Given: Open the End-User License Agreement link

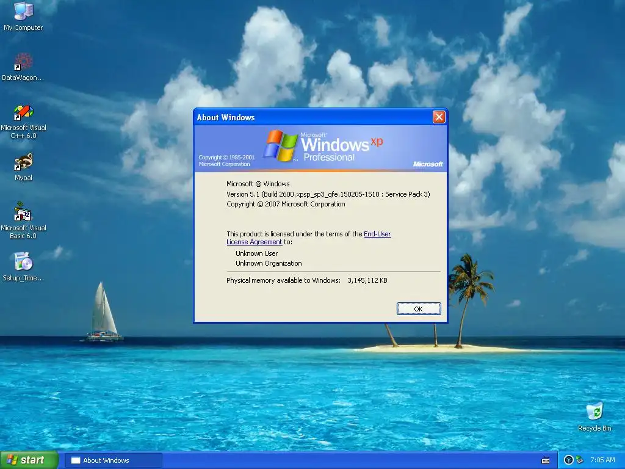Looking at the screenshot, I should tap(308, 238).
